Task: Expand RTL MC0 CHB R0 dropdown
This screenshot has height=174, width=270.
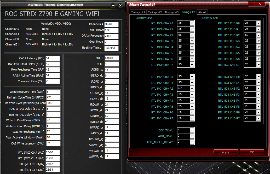Action: (x=258, y=23)
